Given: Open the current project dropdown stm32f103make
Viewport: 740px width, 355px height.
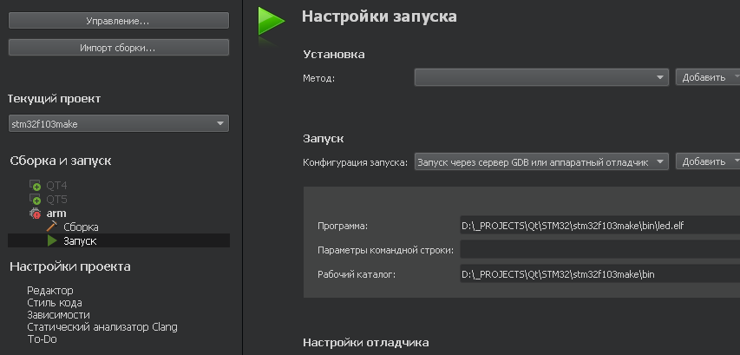Looking at the screenshot, I should 119,124.
